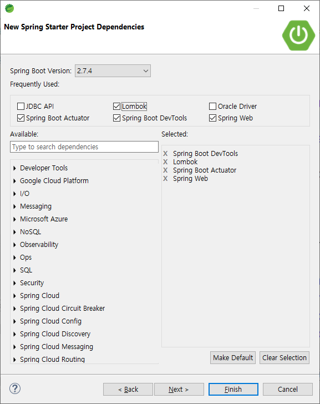
Task: Click the Spring power logo icon
Action: pos(298,36)
